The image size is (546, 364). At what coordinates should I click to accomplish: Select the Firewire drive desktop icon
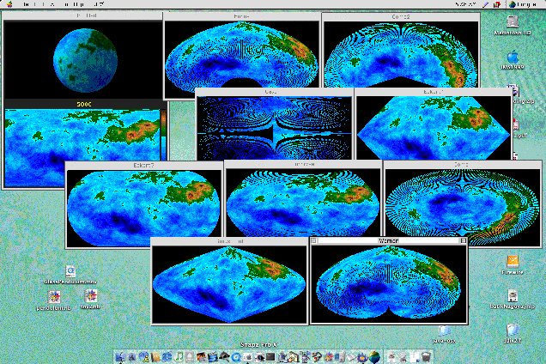(513, 264)
